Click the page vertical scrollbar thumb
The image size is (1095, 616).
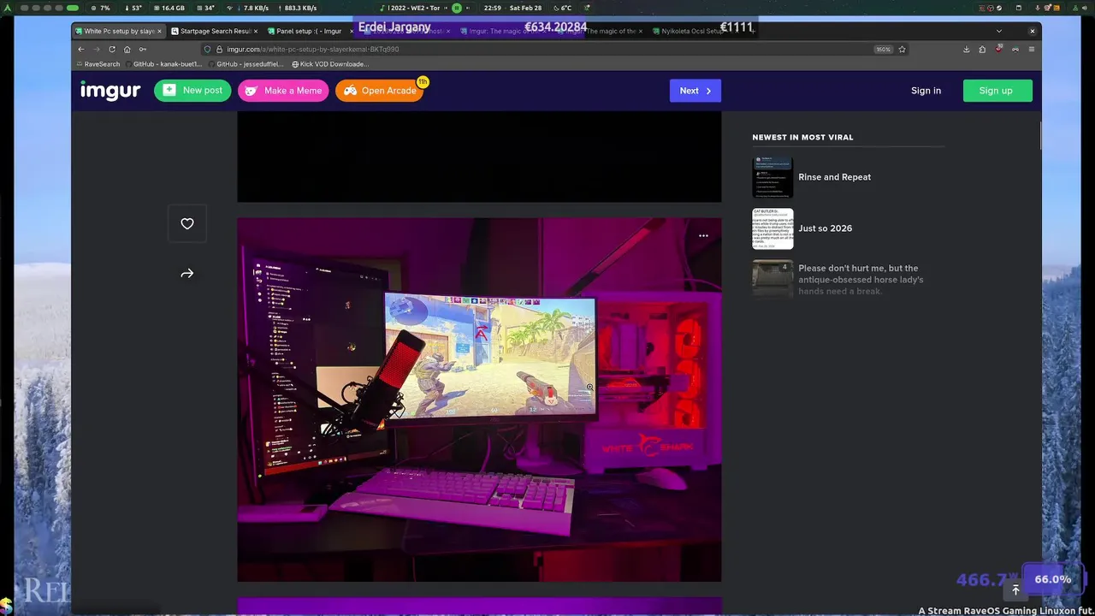[1040, 134]
